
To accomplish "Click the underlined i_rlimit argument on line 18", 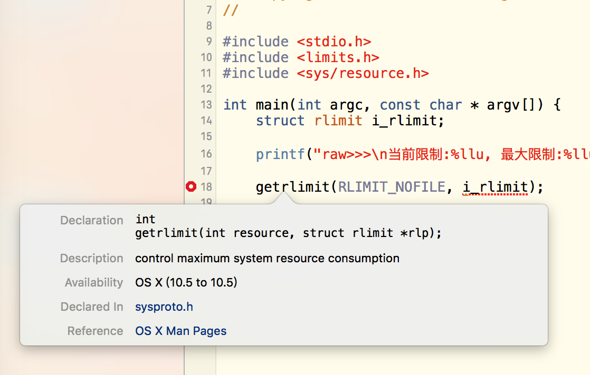I will [x=495, y=186].
